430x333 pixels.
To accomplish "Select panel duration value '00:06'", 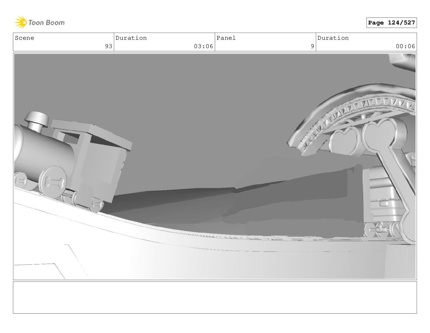I will pos(405,46).
